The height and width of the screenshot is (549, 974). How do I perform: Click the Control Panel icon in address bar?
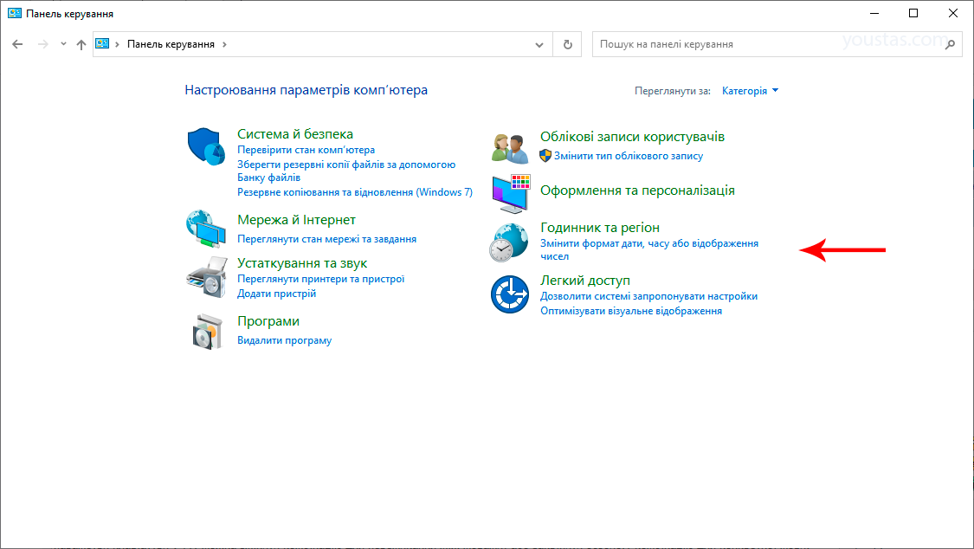pyautogui.click(x=102, y=43)
